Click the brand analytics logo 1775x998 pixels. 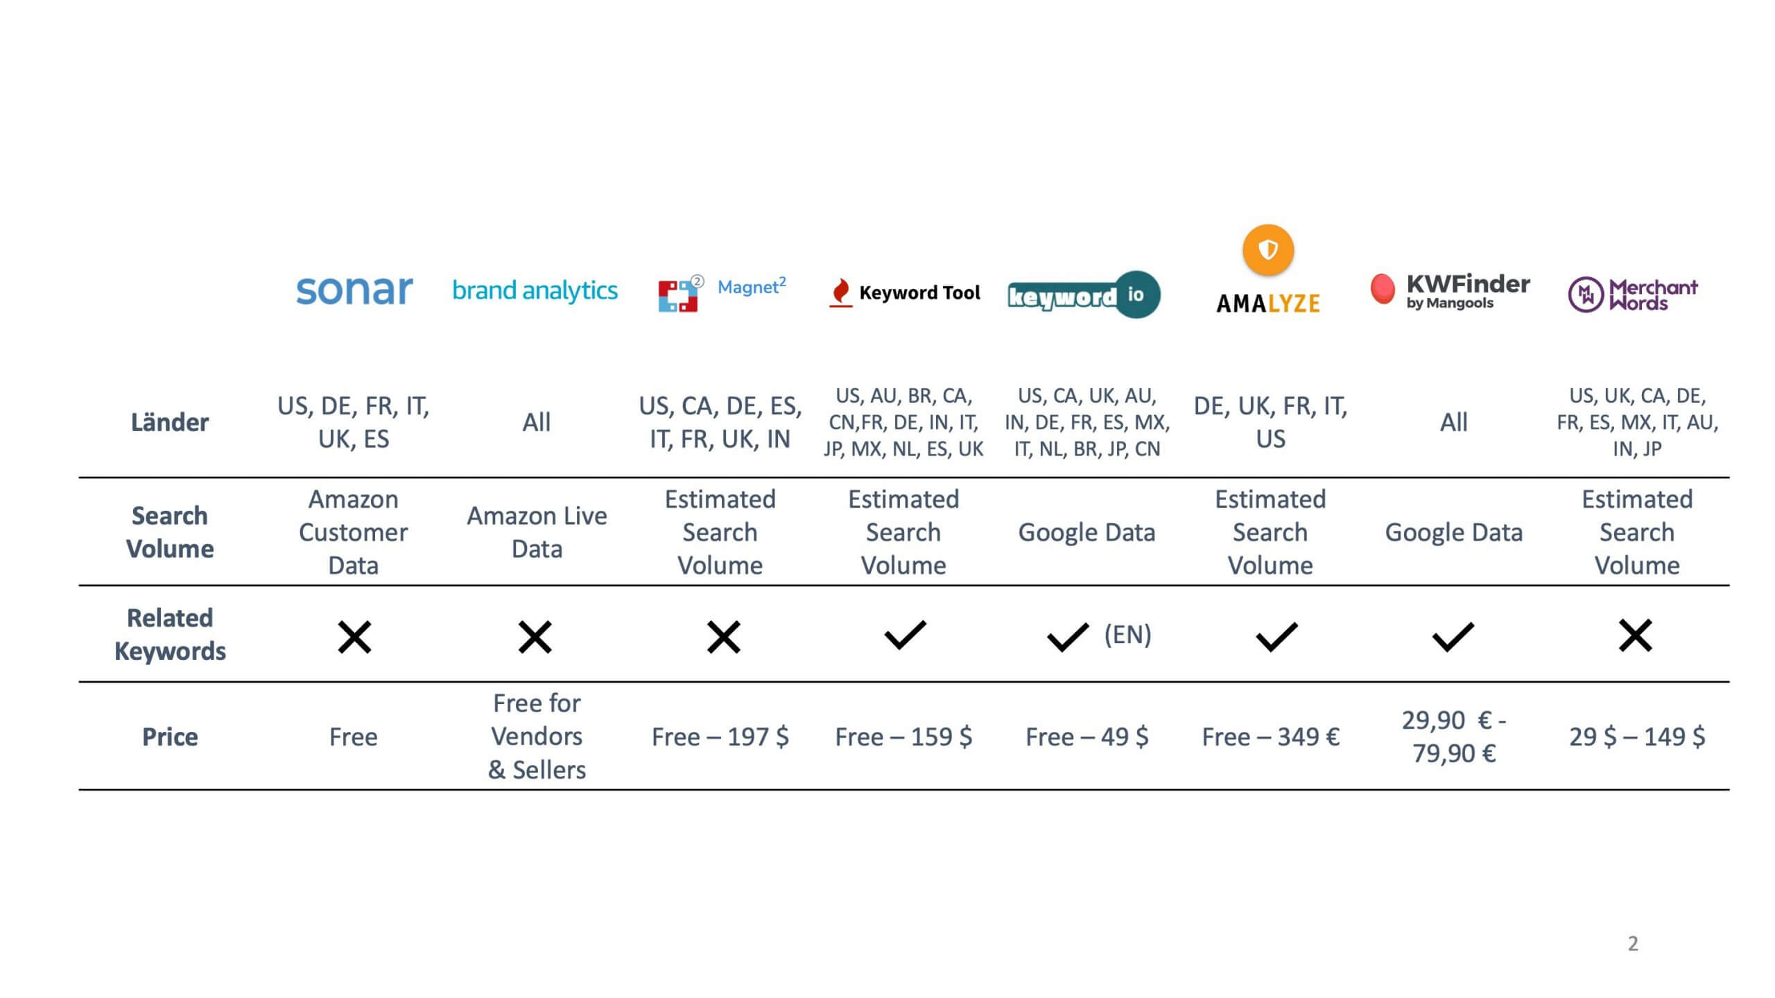click(x=535, y=290)
